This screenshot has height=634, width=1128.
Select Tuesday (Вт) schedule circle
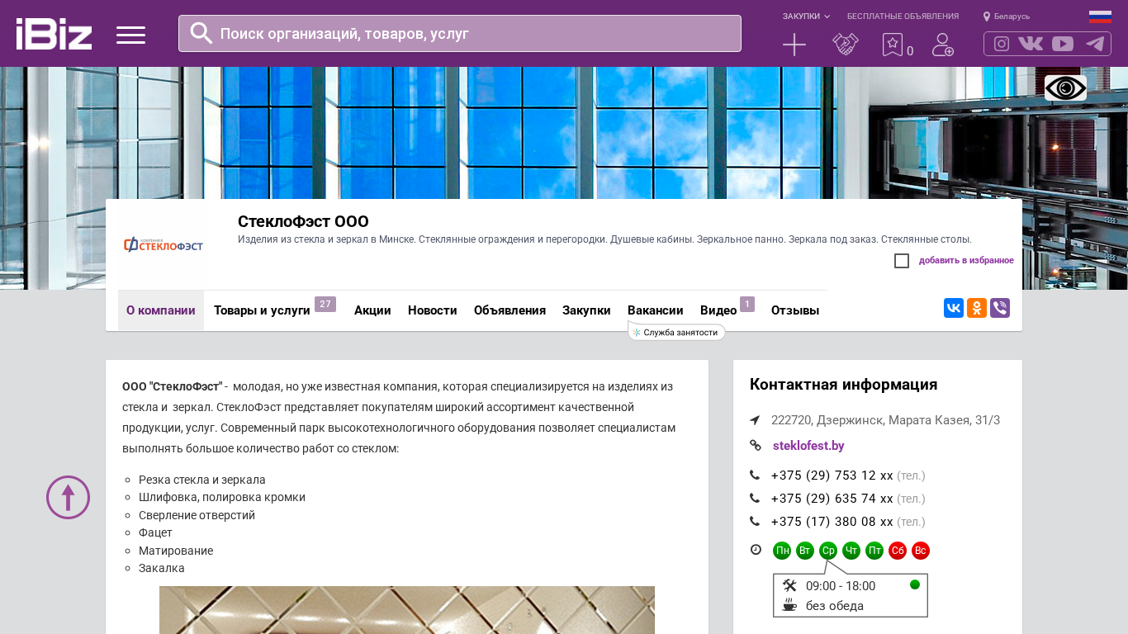point(805,551)
